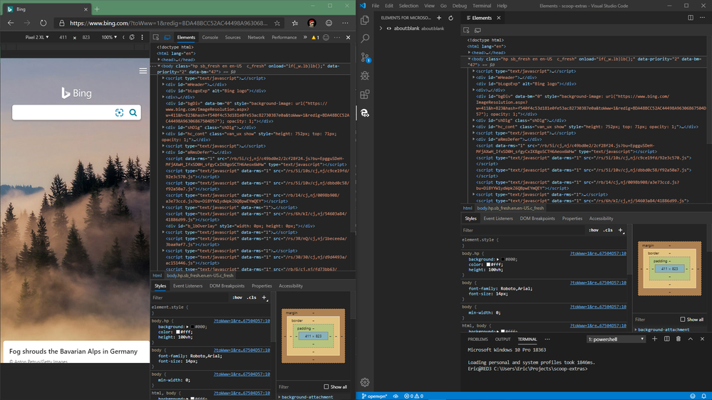Image resolution: width=712 pixels, height=400 pixels.
Task: Click body.hp stylesheet link in VS Code styles
Action: tap(598, 253)
